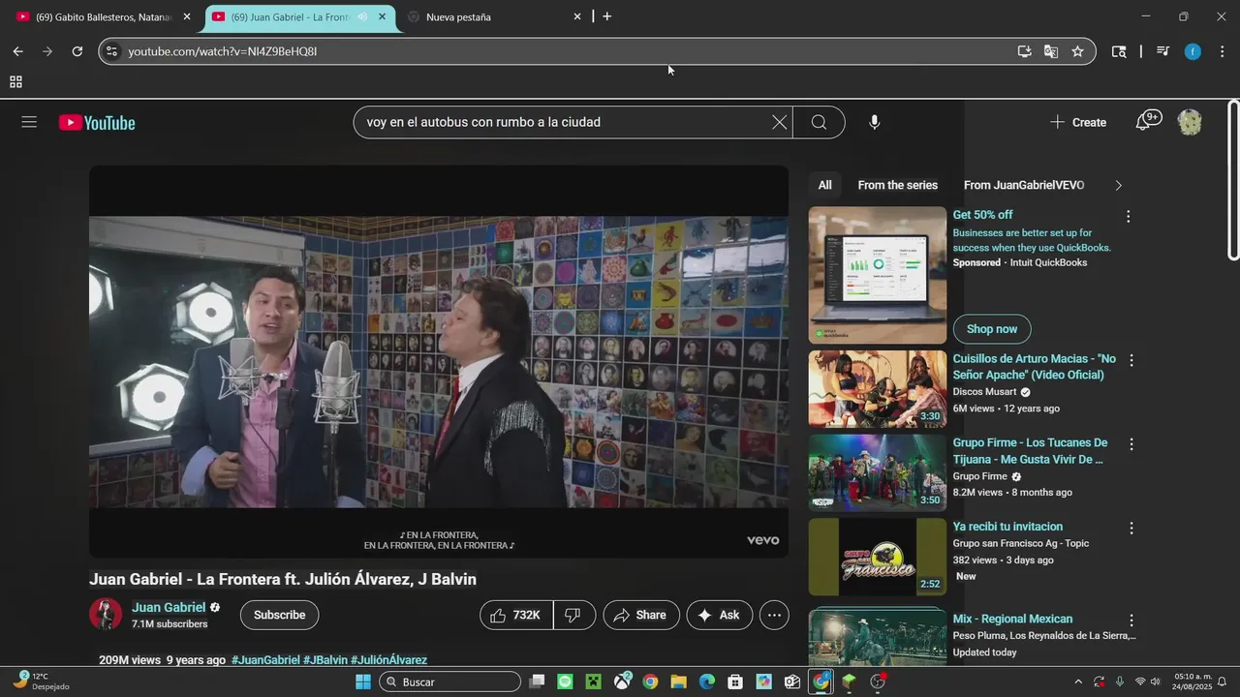1240x697 pixels.
Task: Open options for Mix - Regional Mexican
Action: coord(1131,621)
